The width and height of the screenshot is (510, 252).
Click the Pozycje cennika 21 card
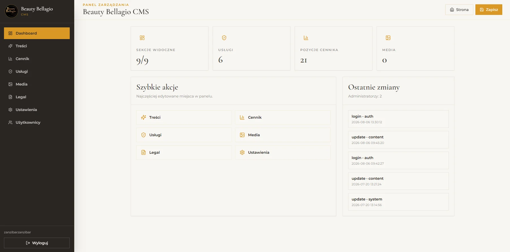click(x=333, y=48)
